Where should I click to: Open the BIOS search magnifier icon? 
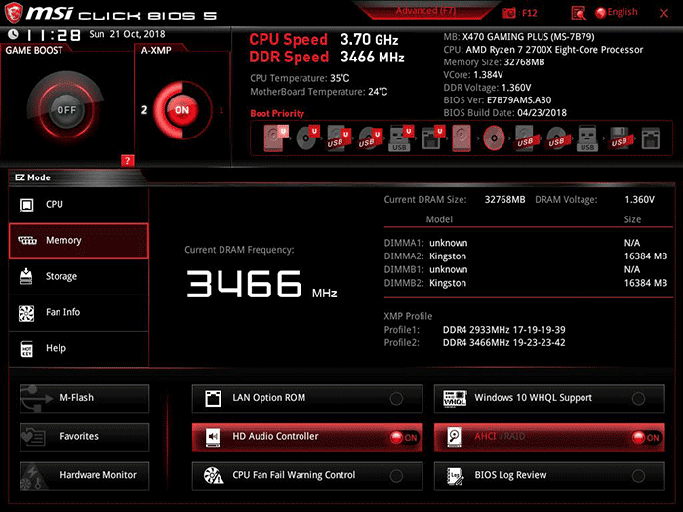pos(579,14)
